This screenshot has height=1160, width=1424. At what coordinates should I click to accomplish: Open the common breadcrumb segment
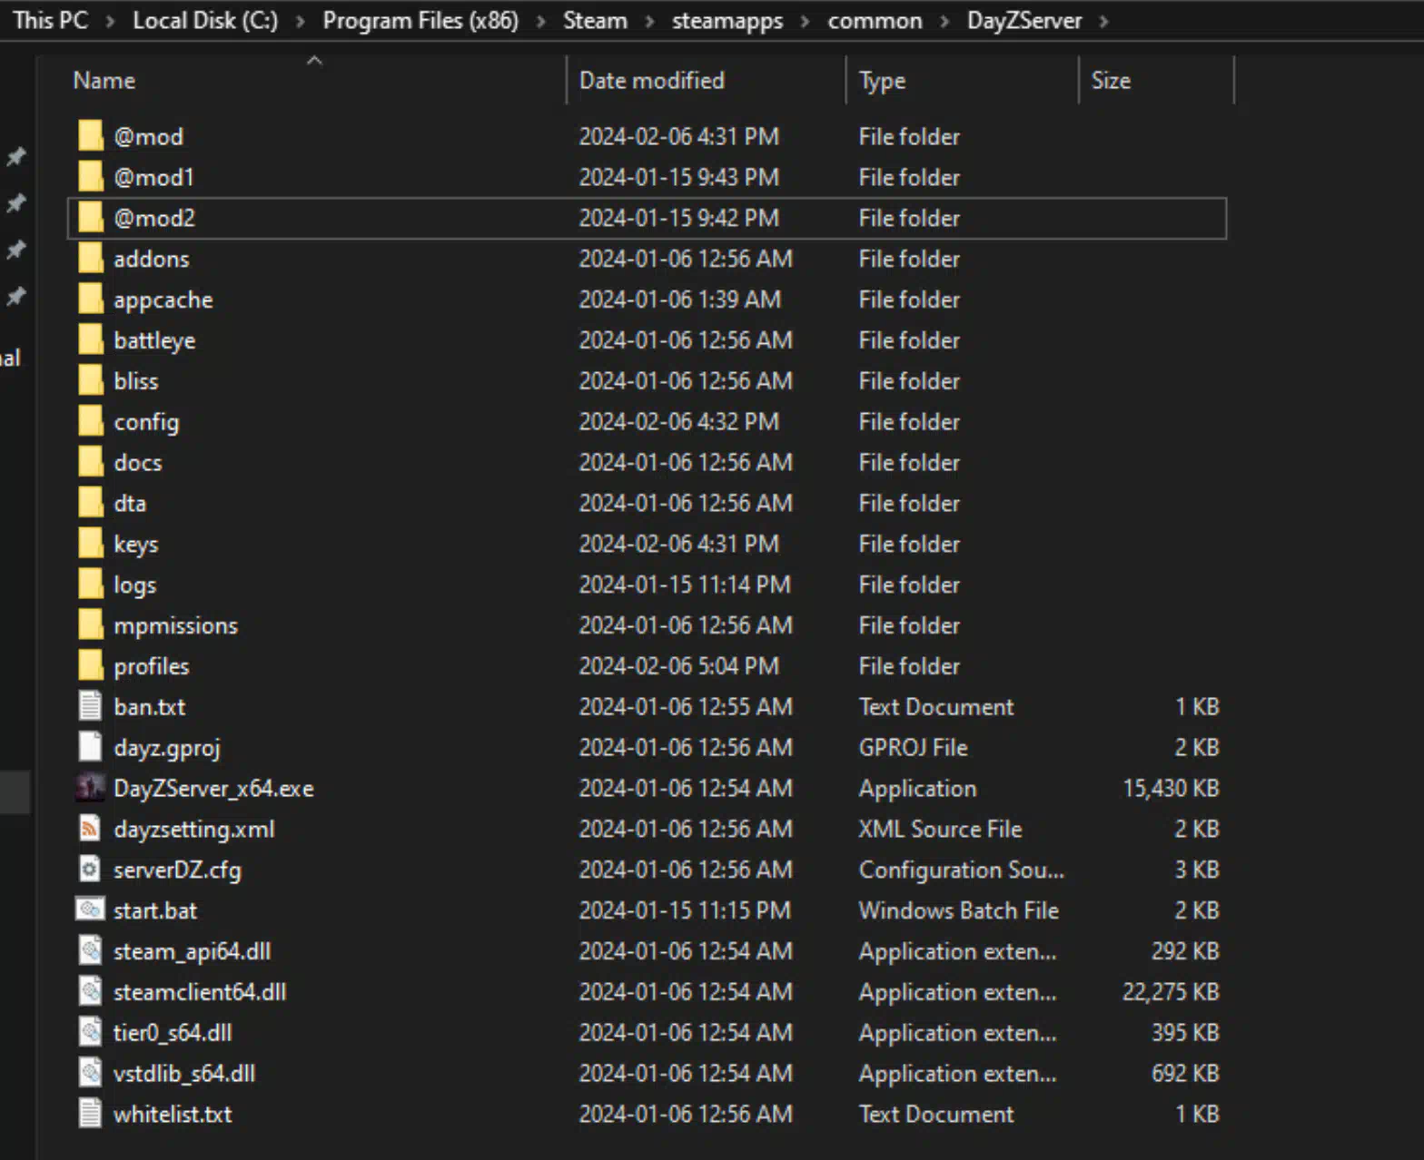[875, 20]
